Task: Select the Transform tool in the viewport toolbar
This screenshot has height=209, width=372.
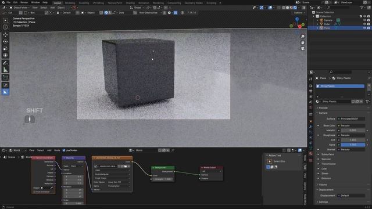Action: (5, 56)
